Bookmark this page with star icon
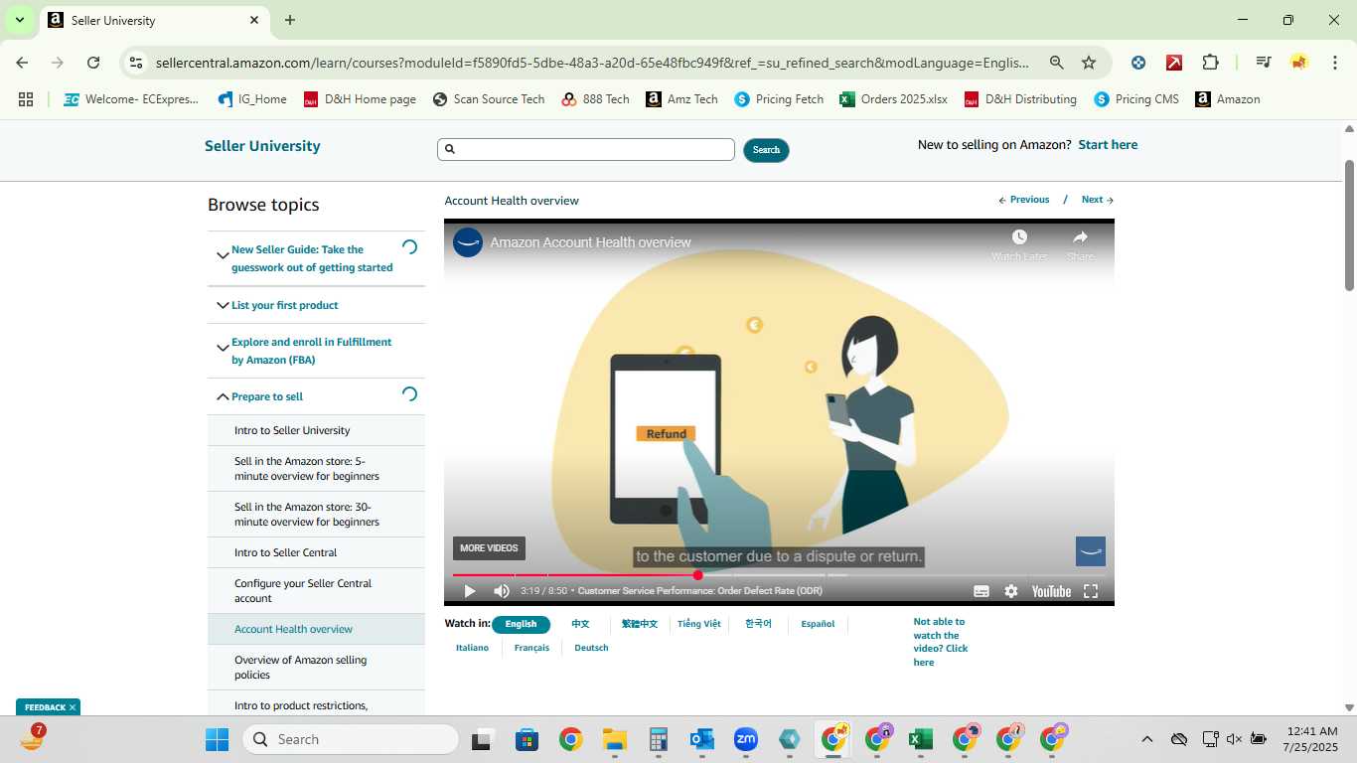This screenshot has width=1357, height=763. pos(1089,63)
